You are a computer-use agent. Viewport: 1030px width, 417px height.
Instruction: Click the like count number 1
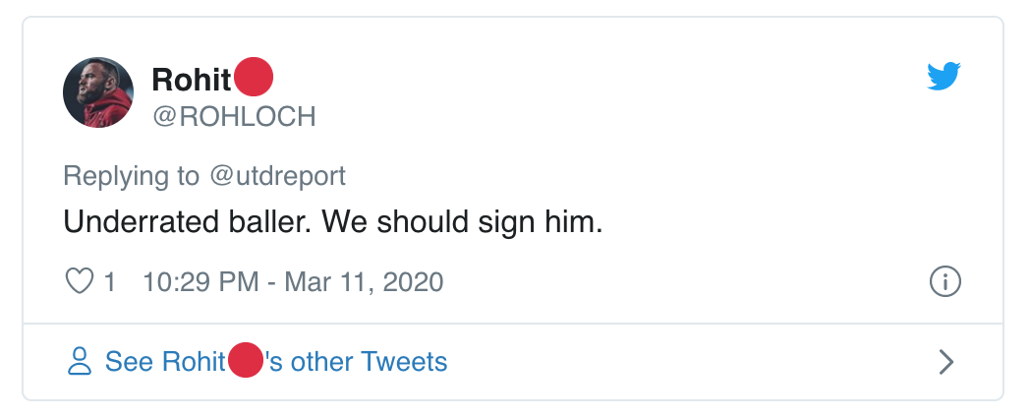coord(110,283)
